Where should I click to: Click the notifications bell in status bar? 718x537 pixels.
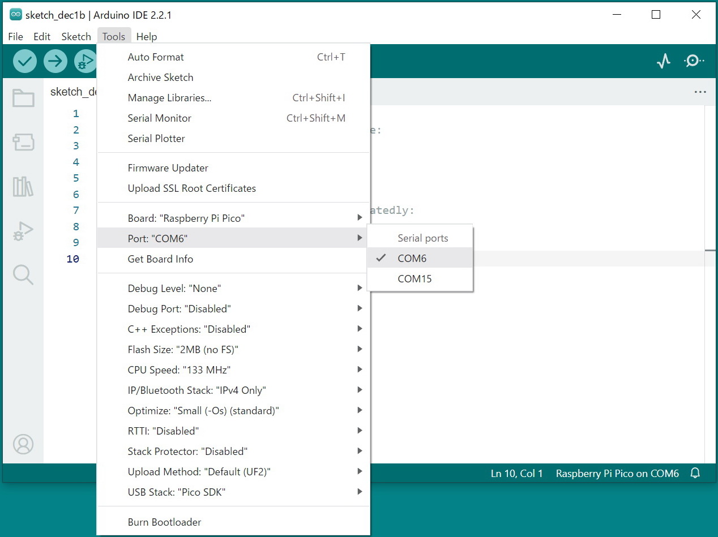click(x=695, y=473)
